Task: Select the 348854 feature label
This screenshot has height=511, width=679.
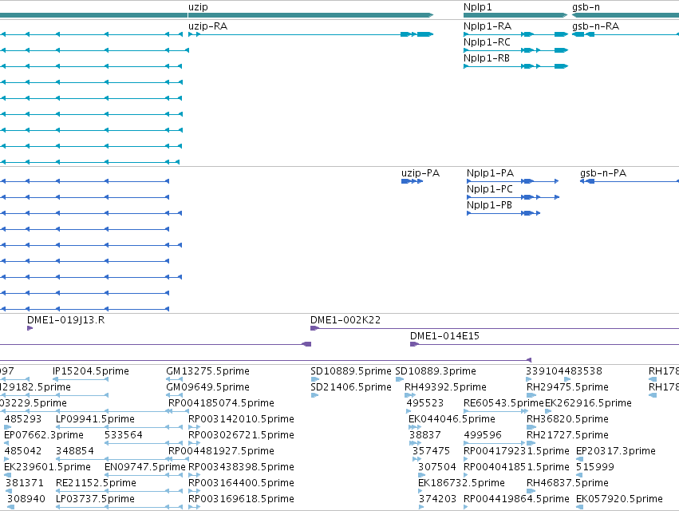Action: click(x=74, y=451)
